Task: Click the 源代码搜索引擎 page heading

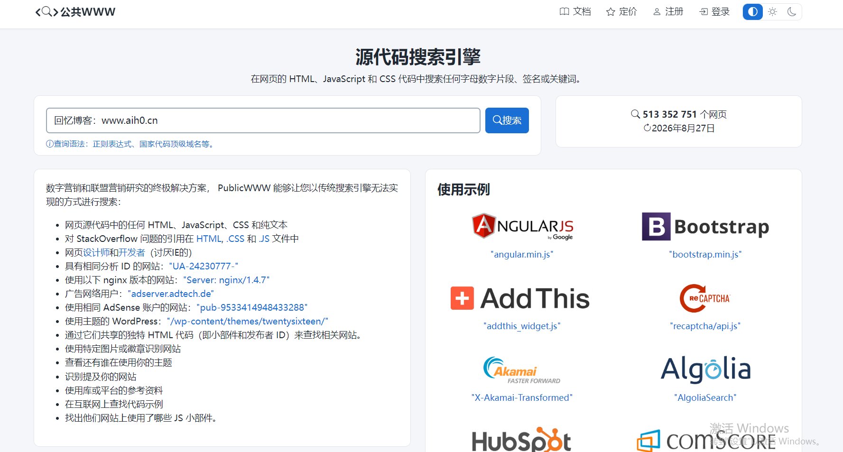Action: tap(418, 57)
